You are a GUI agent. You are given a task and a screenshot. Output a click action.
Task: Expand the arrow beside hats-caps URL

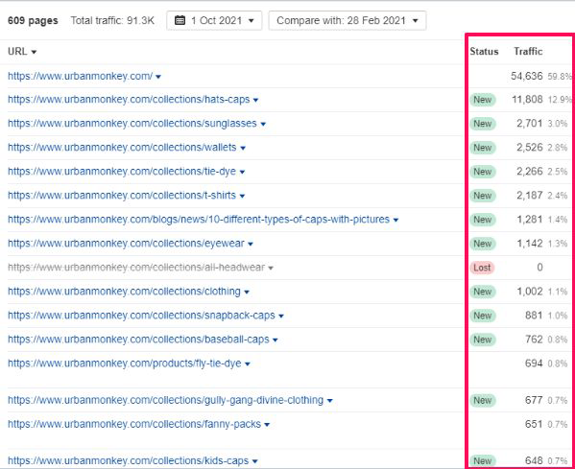click(x=255, y=100)
